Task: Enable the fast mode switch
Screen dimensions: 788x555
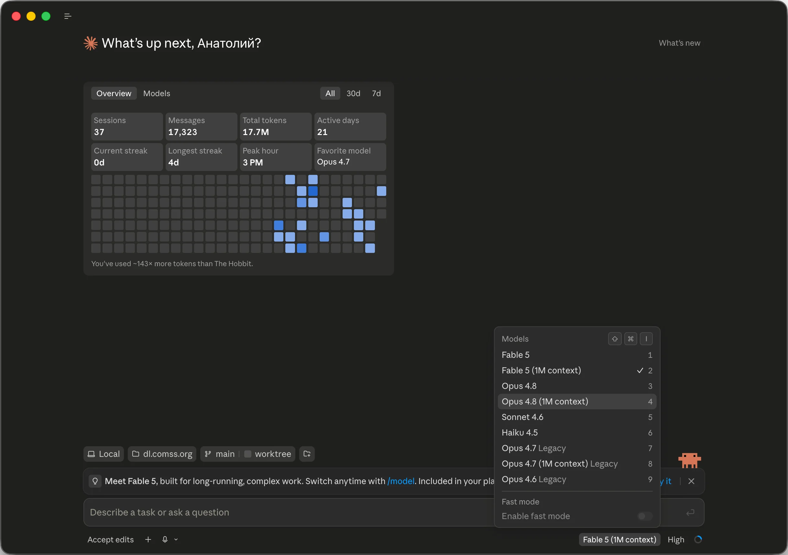Action: (645, 516)
